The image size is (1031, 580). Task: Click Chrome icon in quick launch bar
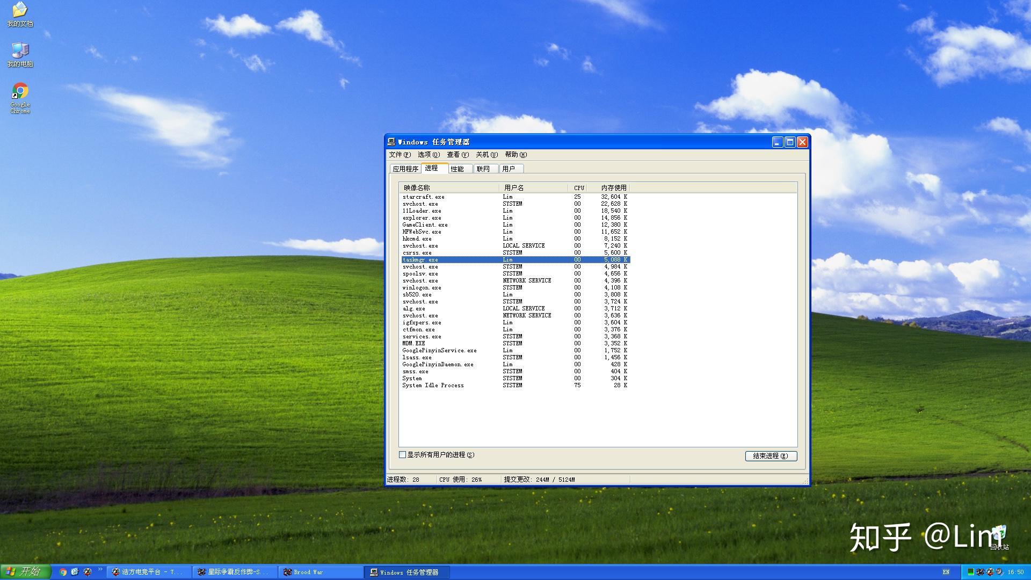click(x=63, y=572)
